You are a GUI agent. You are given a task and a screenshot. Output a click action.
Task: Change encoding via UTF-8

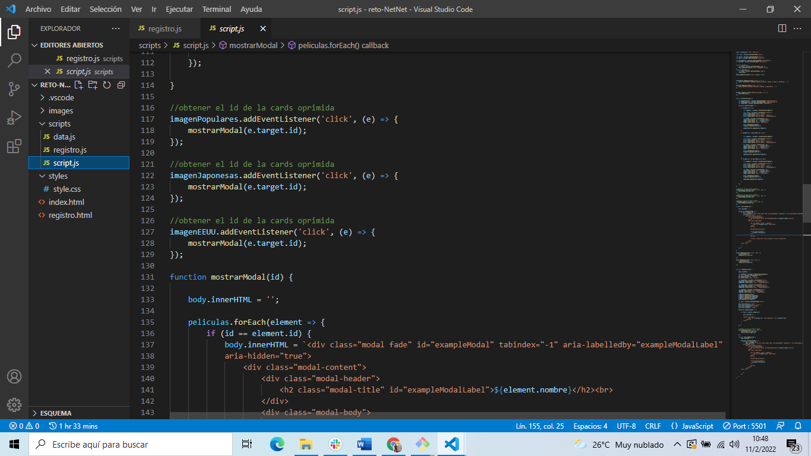(x=626, y=426)
